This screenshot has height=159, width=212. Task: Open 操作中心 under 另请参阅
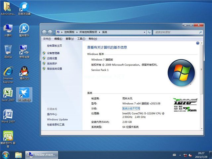click(52, 114)
